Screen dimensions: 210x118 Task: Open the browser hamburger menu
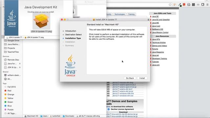[x=207, y=5]
